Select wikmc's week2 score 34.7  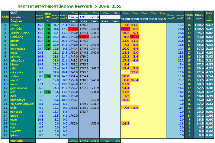(x=55, y=25)
